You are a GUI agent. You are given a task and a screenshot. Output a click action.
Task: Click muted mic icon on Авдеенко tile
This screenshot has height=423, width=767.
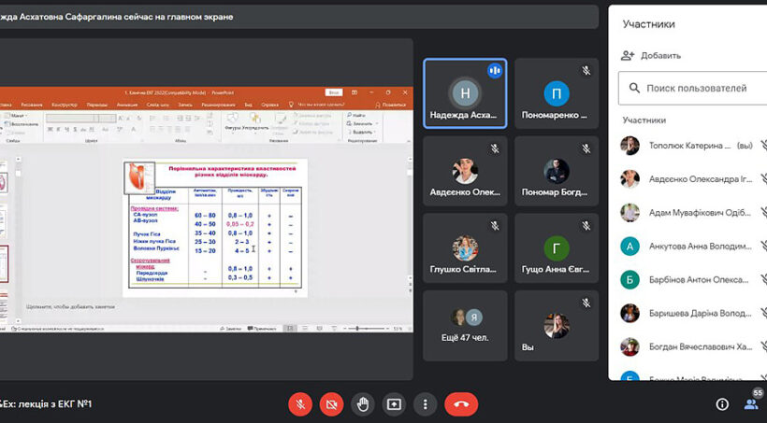tap(495, 148)
